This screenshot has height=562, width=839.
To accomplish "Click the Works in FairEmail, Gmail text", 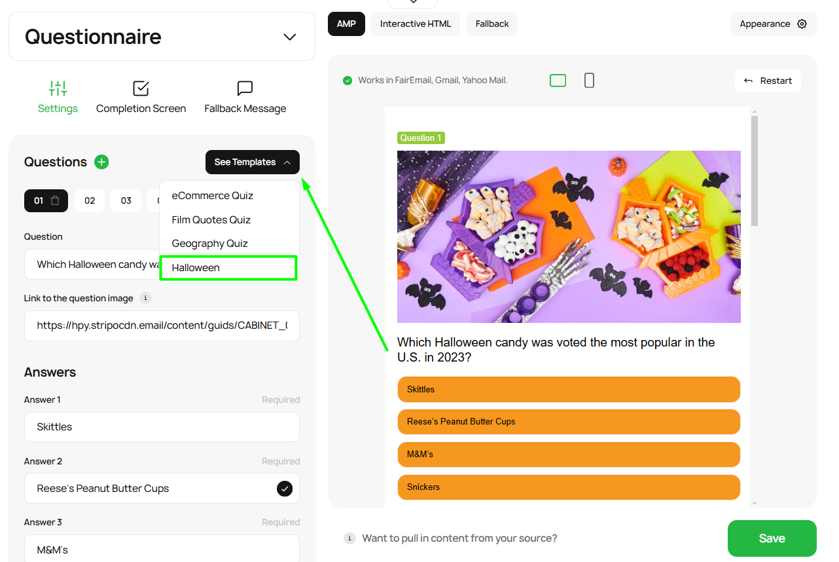I will [433, 81].
